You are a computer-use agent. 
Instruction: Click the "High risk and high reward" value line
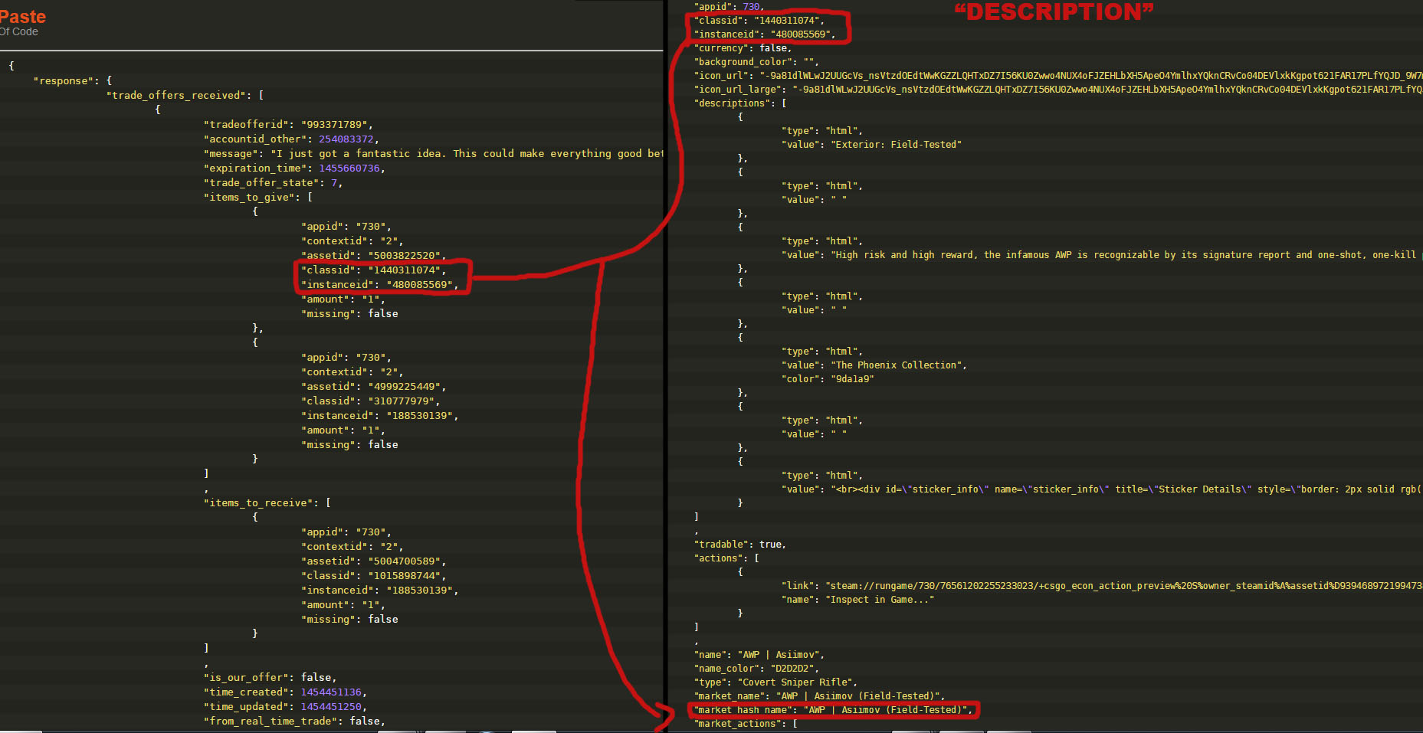tap(1102, 254)
